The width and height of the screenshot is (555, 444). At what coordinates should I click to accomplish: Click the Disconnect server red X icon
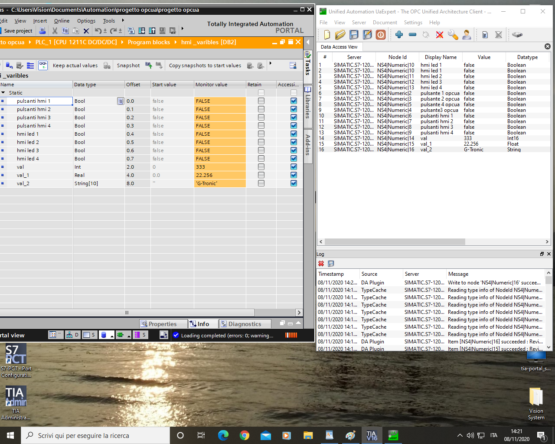(440, 35)
